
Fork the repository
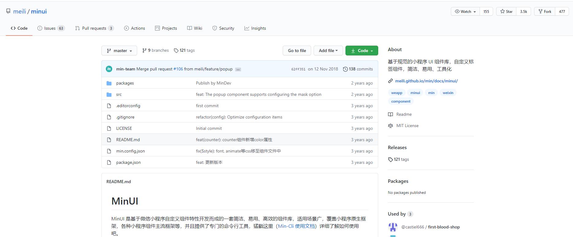point(545,12)
